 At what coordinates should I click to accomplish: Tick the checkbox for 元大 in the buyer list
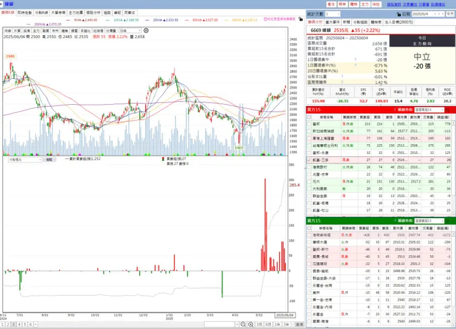(x=309, y=182)
